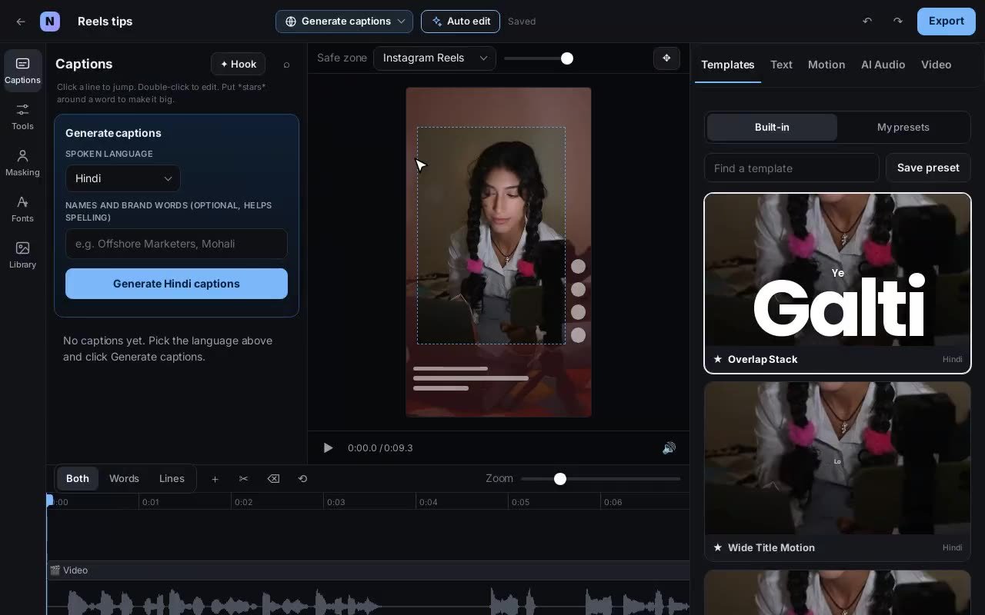The image size is (985, 615).
Task: Open the Library sidebar panel
Action: tap(22, 255)
